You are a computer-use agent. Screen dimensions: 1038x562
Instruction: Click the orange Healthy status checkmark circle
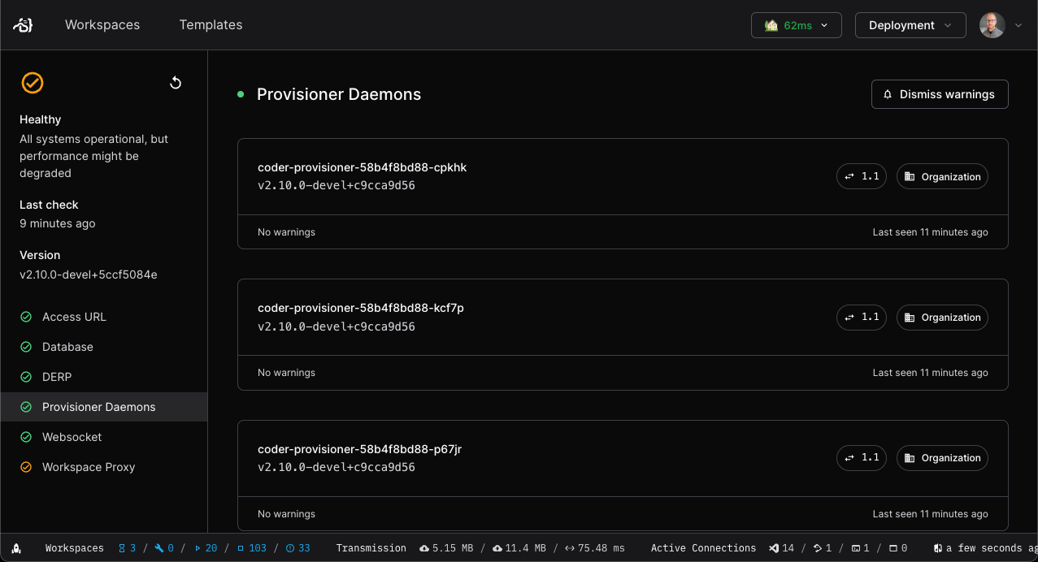pos(33,82)
